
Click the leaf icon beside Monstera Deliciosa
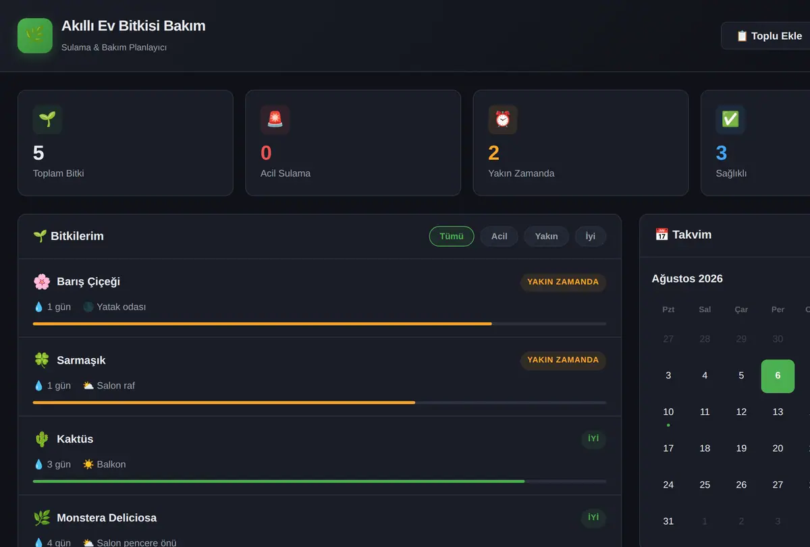(42, 518)
